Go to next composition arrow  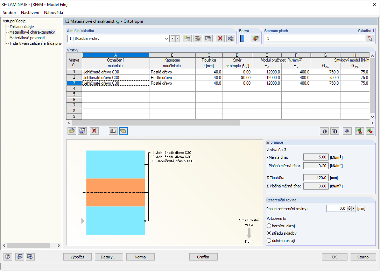coord(177,38)
